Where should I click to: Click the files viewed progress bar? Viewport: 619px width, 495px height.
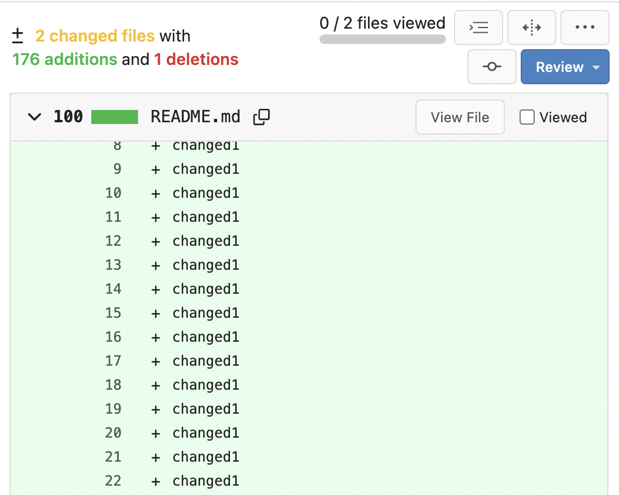coord(382,40)
